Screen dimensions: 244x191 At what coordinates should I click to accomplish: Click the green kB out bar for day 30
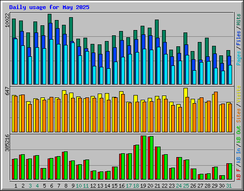tap(223, 178)
